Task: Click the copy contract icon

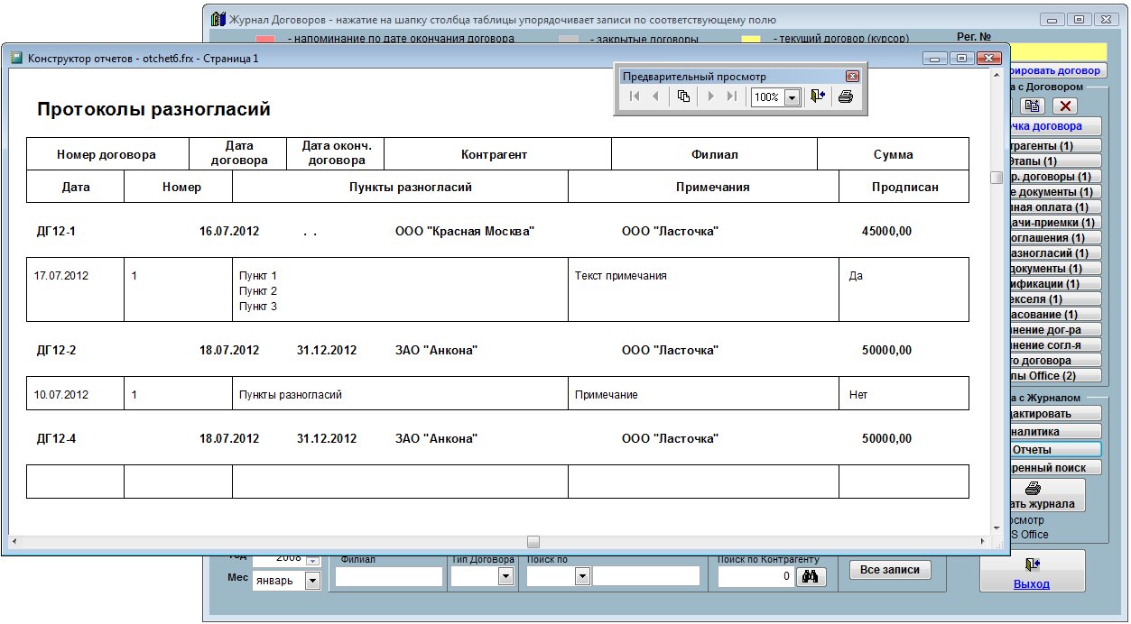Action: click(1032, 106)
